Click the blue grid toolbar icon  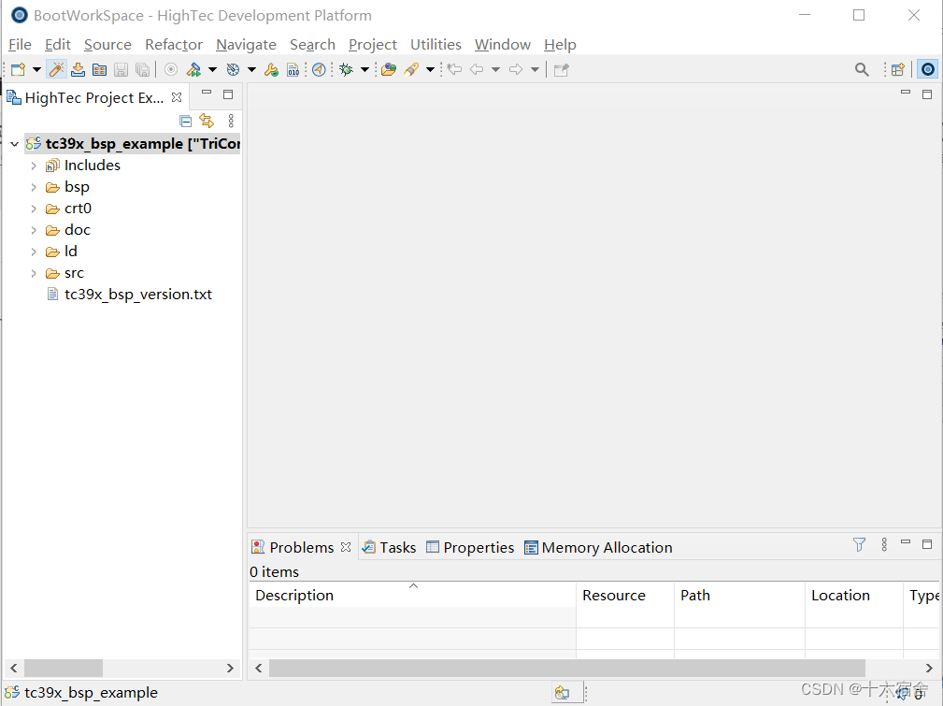tap(99, 70)
